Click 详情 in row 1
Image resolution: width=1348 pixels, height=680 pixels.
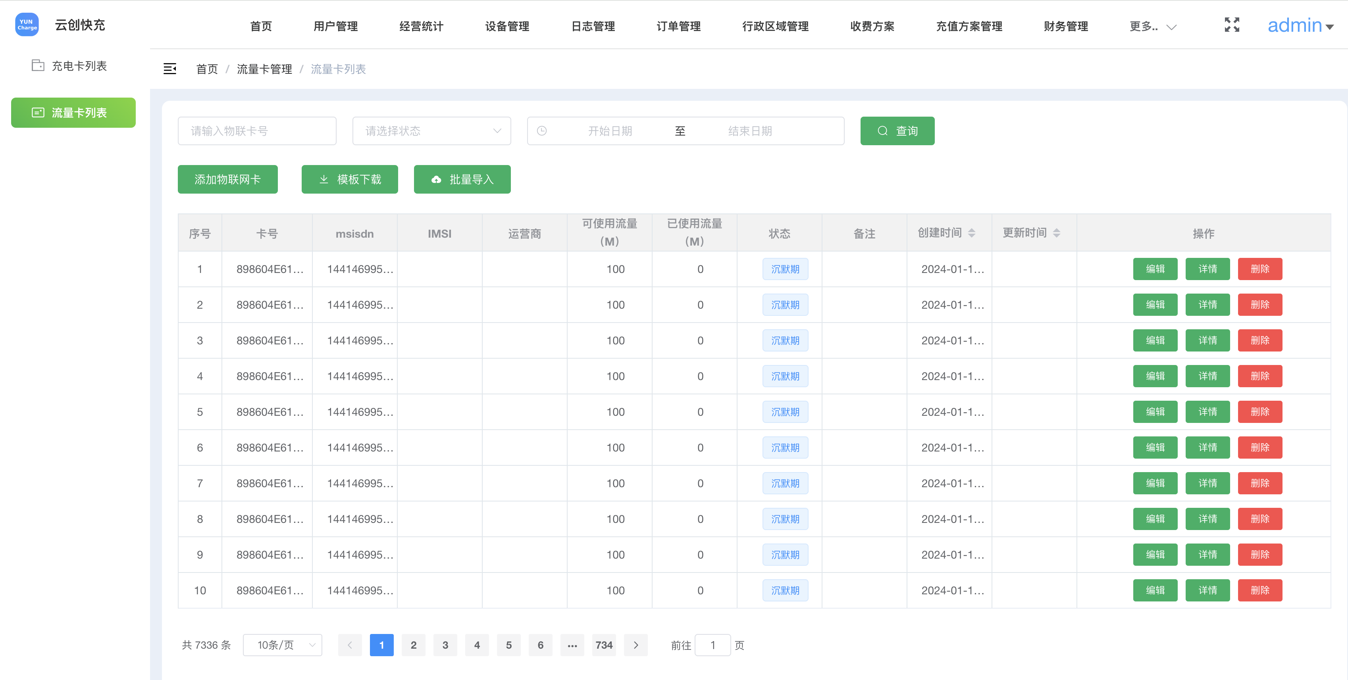[x=1207, y=269]
